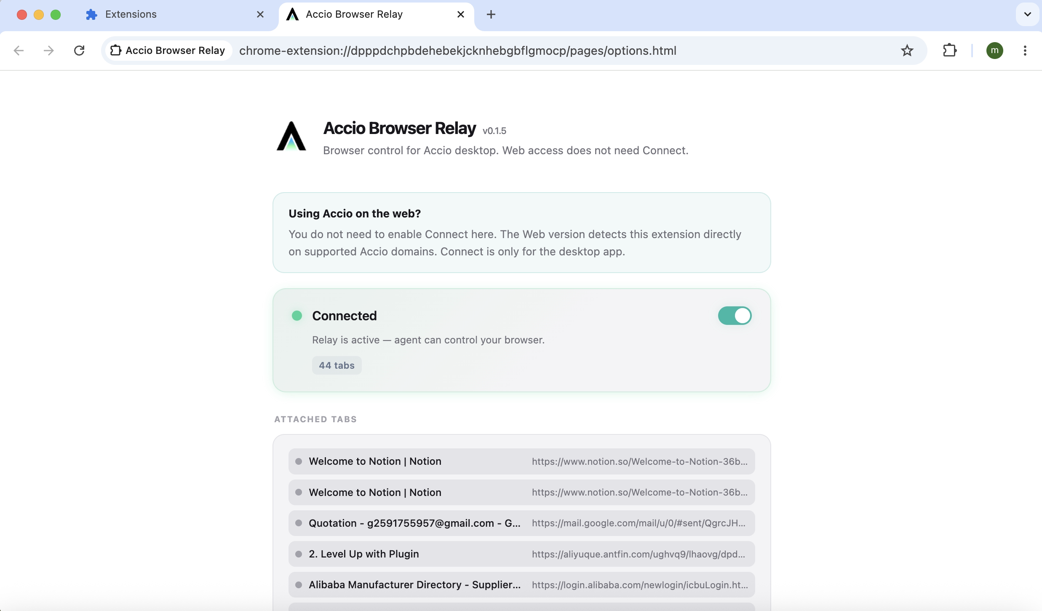Click the browser back arrow
Screen dimensions: 1042x611
pos(19,51)
